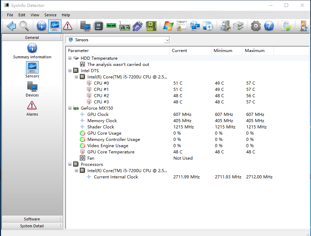
Task: Open the green memory module toolbar icon
Action: (111, 25)
